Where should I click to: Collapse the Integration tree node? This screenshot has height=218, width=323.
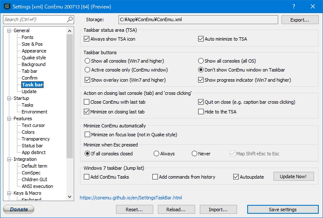click(9, 159)
